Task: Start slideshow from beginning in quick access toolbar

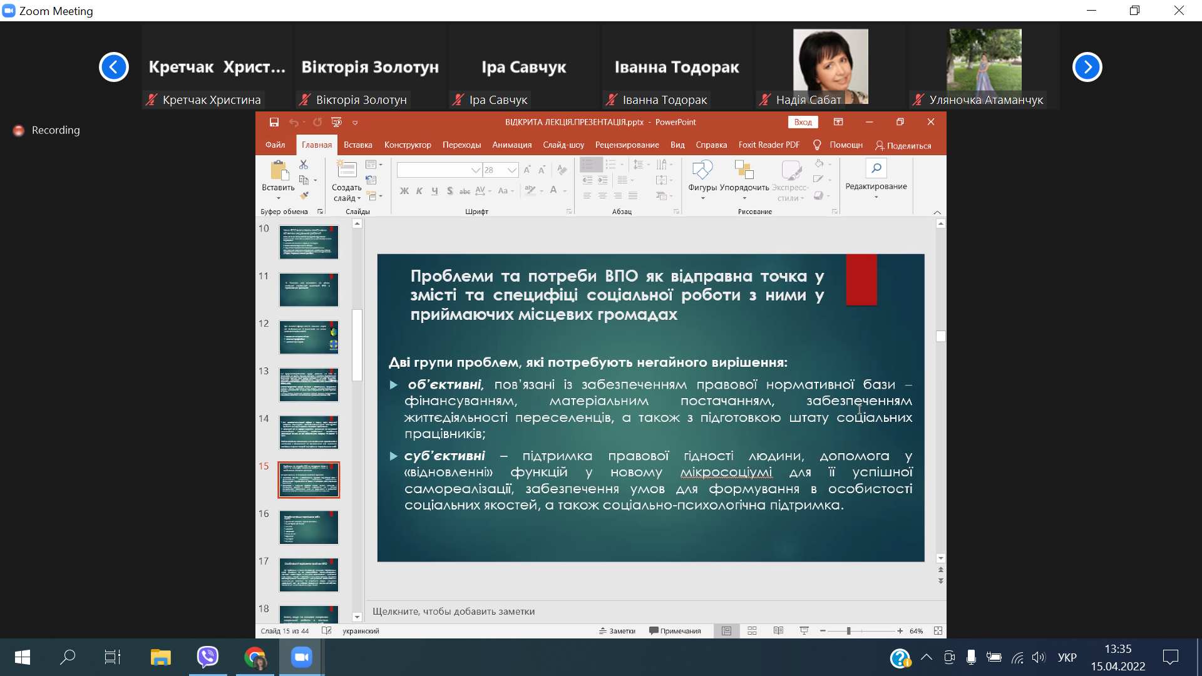Action: click(x=336, y=122)
